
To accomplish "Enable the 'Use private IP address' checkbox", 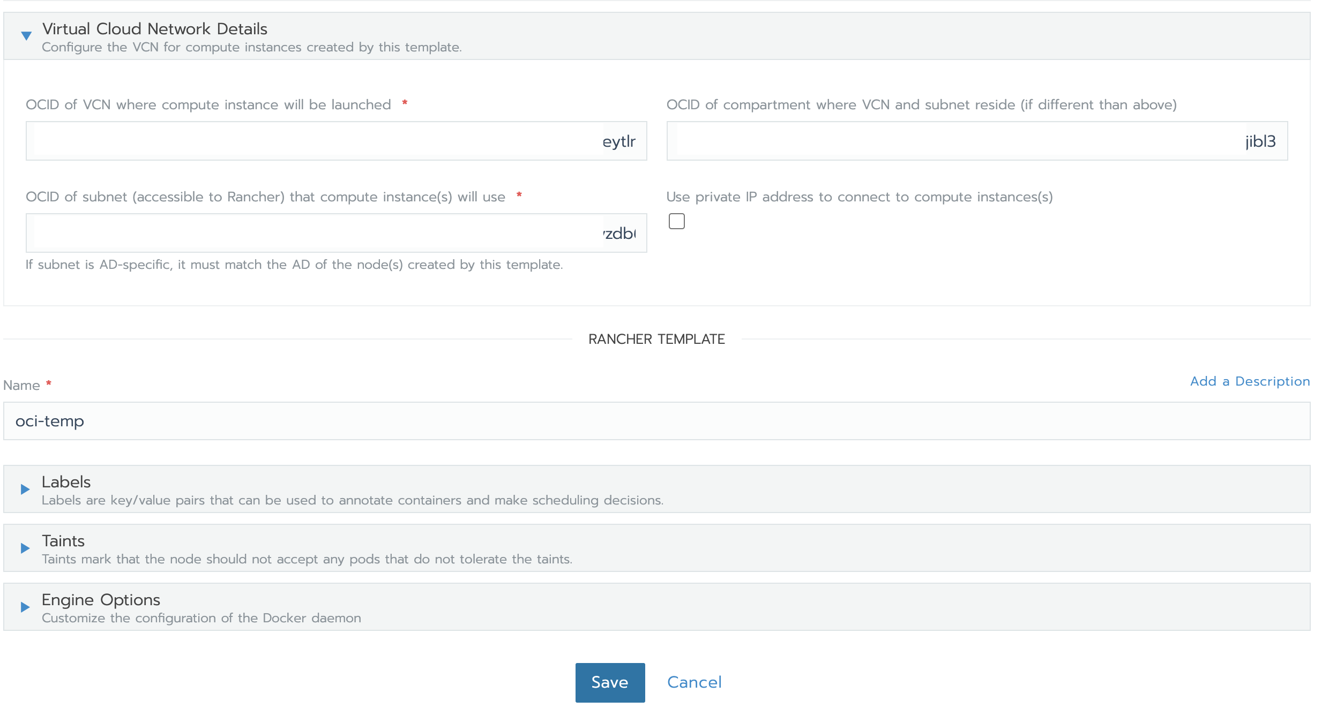I will tap(677, 221).
